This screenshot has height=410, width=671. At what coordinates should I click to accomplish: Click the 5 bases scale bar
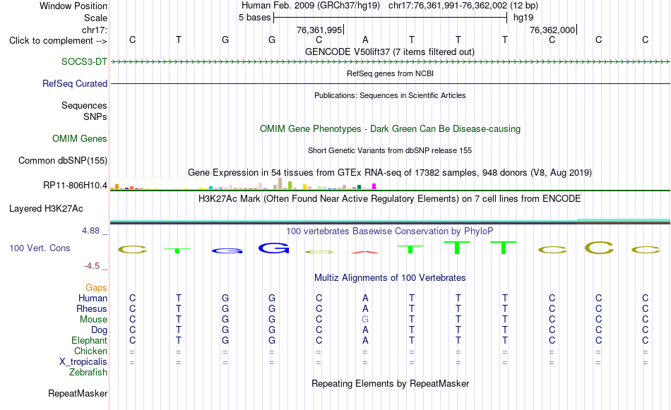coord(391,18)
